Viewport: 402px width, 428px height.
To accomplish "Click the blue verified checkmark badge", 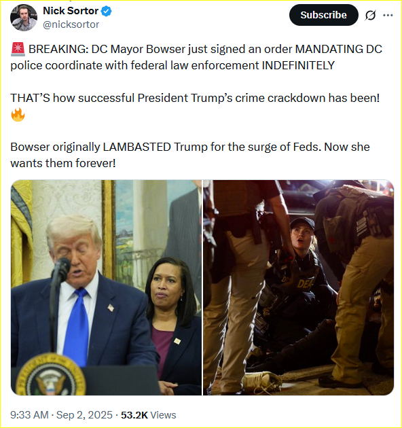I will (x=106, y=11).
